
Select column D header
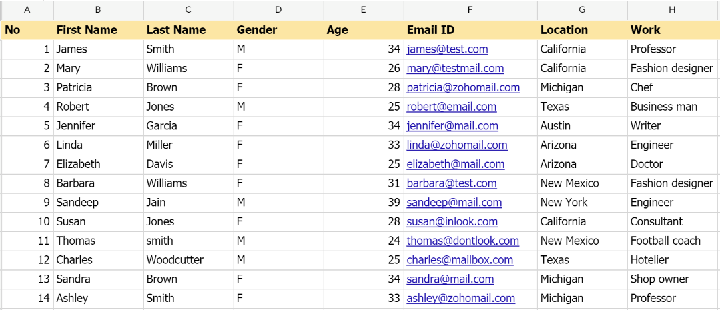click(x=278, y=10)
